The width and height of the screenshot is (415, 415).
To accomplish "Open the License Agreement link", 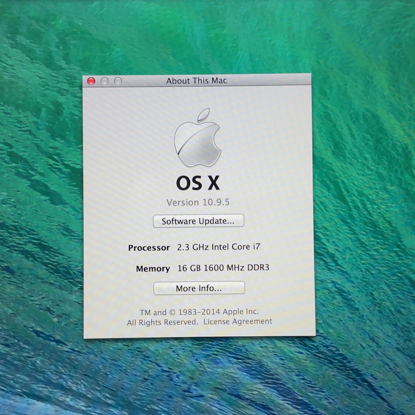I will pos(238,322).
